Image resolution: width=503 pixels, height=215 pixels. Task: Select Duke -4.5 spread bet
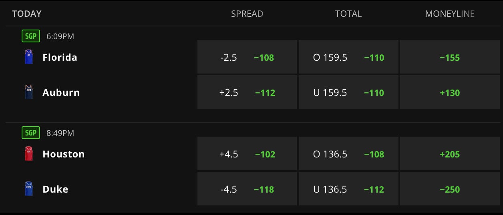(247, 189)
